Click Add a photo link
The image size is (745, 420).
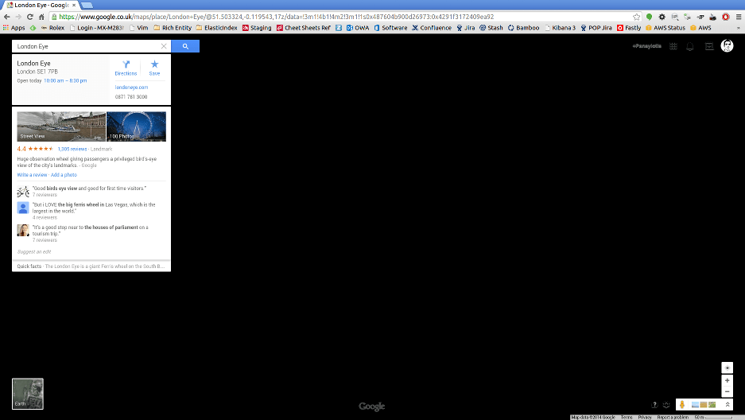64,175
